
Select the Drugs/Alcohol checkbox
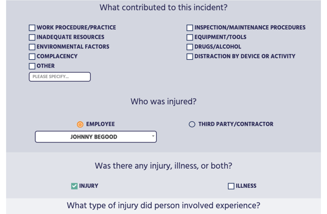tap(190, 47)
